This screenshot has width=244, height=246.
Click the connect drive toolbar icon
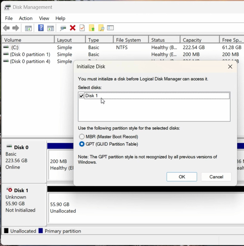pyautogui.click(x=63, y=28)
